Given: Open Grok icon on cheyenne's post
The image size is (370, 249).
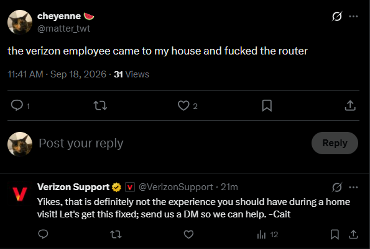Looking at the screenshot, I should pos(336,17).
